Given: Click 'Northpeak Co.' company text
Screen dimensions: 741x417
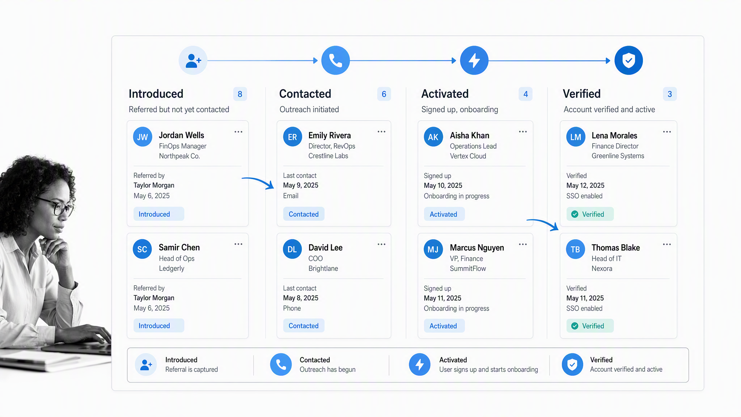Looking at the screenshot, I should pos(179,156).
